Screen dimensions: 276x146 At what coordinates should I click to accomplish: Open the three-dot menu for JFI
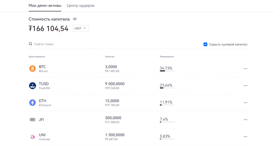(245, 120)
